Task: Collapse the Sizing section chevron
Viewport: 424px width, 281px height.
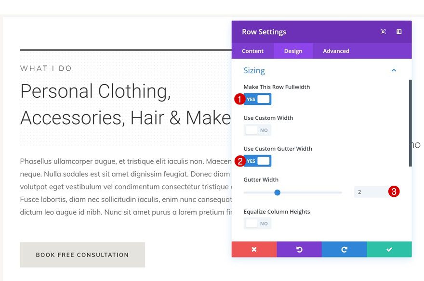Action: click(394, 70)
